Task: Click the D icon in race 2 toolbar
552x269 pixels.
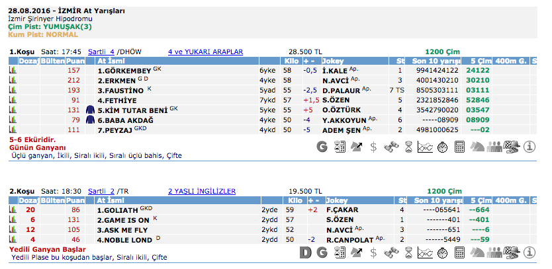Action: point(305,252)
